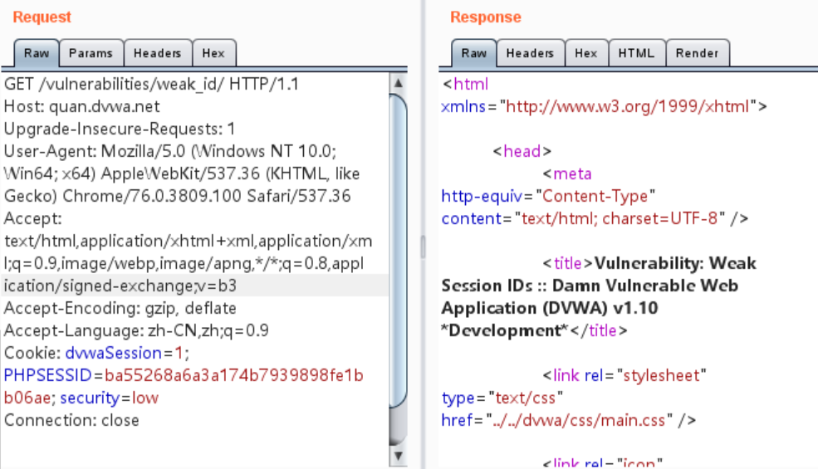The width and height of the screenshot is (818, 469).
Task: Click the request pane scrollbar thumb
Action: pos(398,251)
